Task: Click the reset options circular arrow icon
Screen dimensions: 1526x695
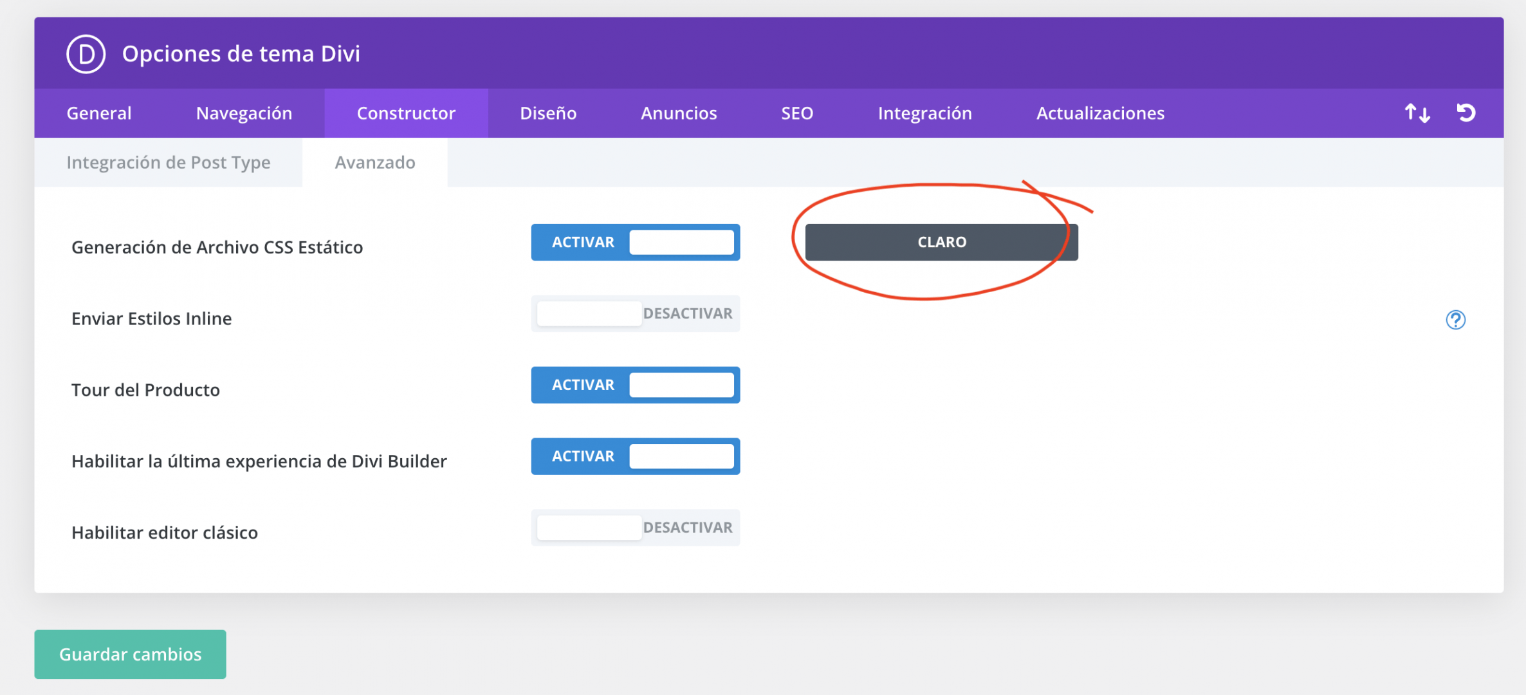Action: click(1466, 113)
